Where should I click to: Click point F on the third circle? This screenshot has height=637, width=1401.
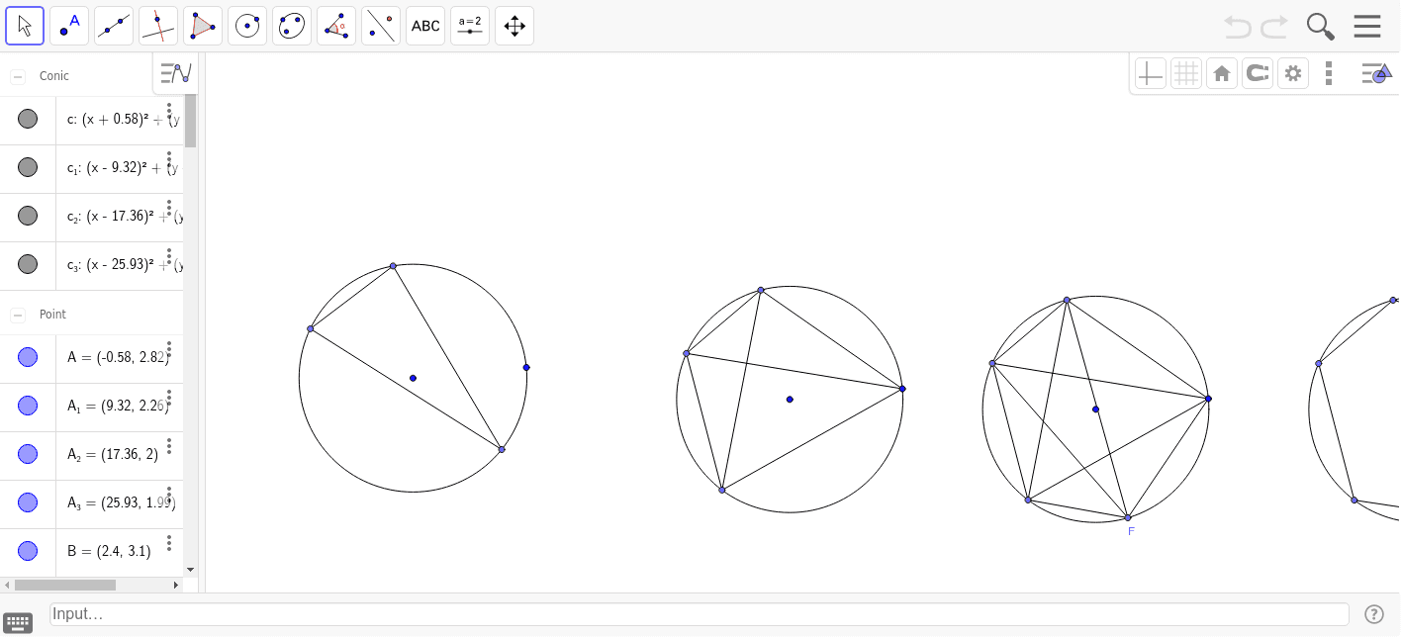click(1127, 517)
